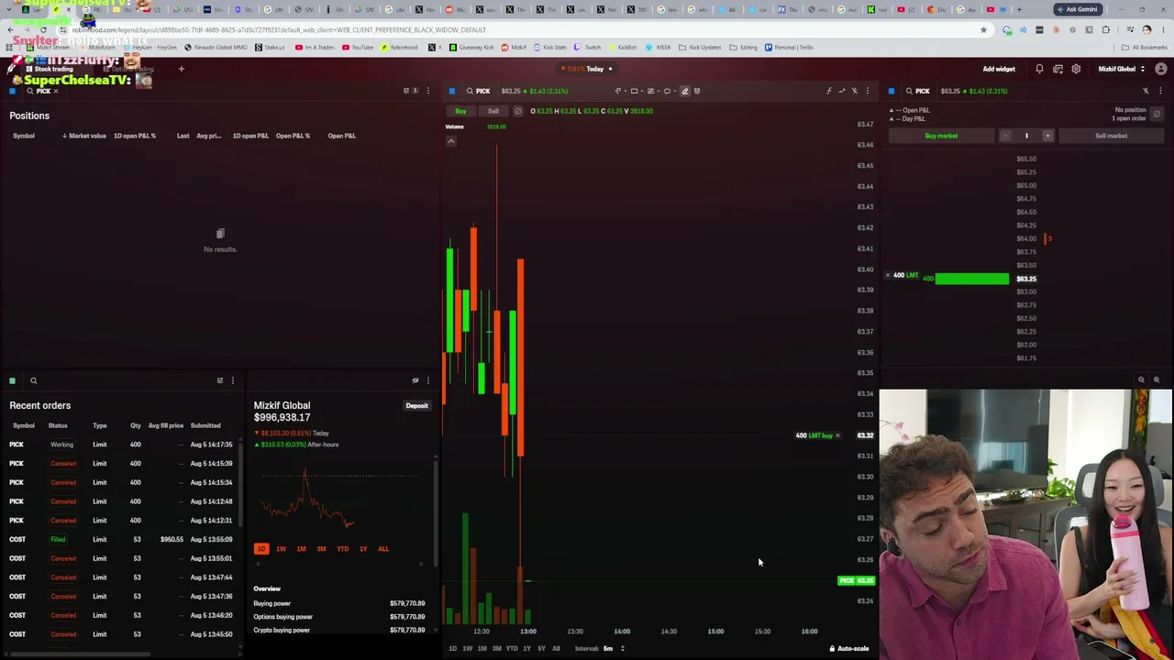The width and height of the screenshot is (1174, 660).
Task: Open the chart line tool dropdown
Action: (621, 91)
